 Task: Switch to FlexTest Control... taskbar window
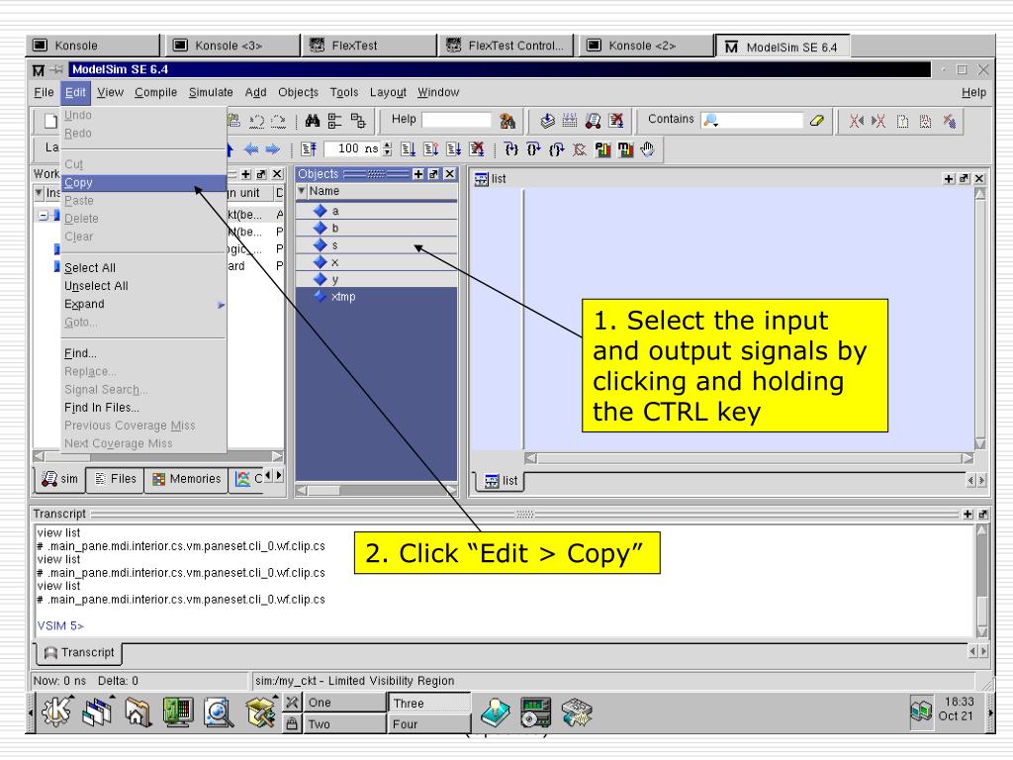click(506, 46)
